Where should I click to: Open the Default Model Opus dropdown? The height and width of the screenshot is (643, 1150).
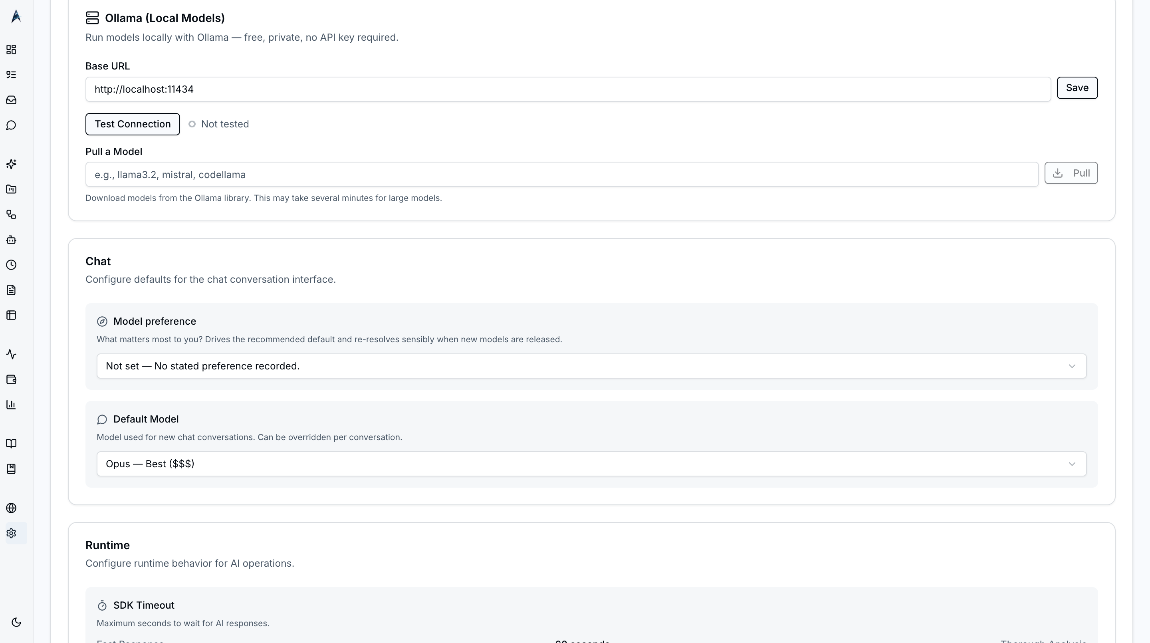tap(591, 464)
